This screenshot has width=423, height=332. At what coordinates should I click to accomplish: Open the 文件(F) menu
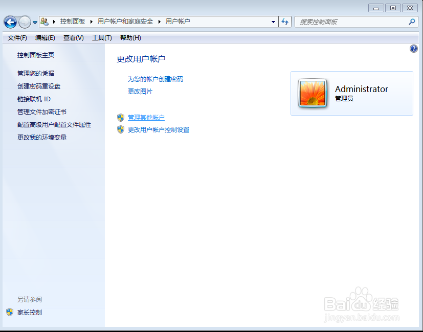(17, 38)
